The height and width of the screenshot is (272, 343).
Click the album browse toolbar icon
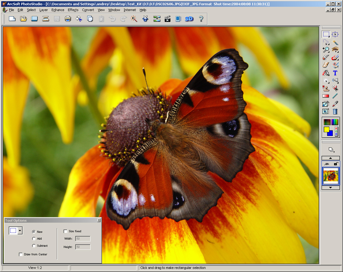(34, 19)
